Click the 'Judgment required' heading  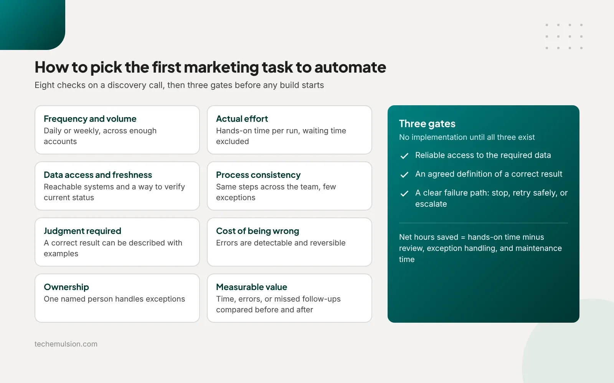coord(83,231)
